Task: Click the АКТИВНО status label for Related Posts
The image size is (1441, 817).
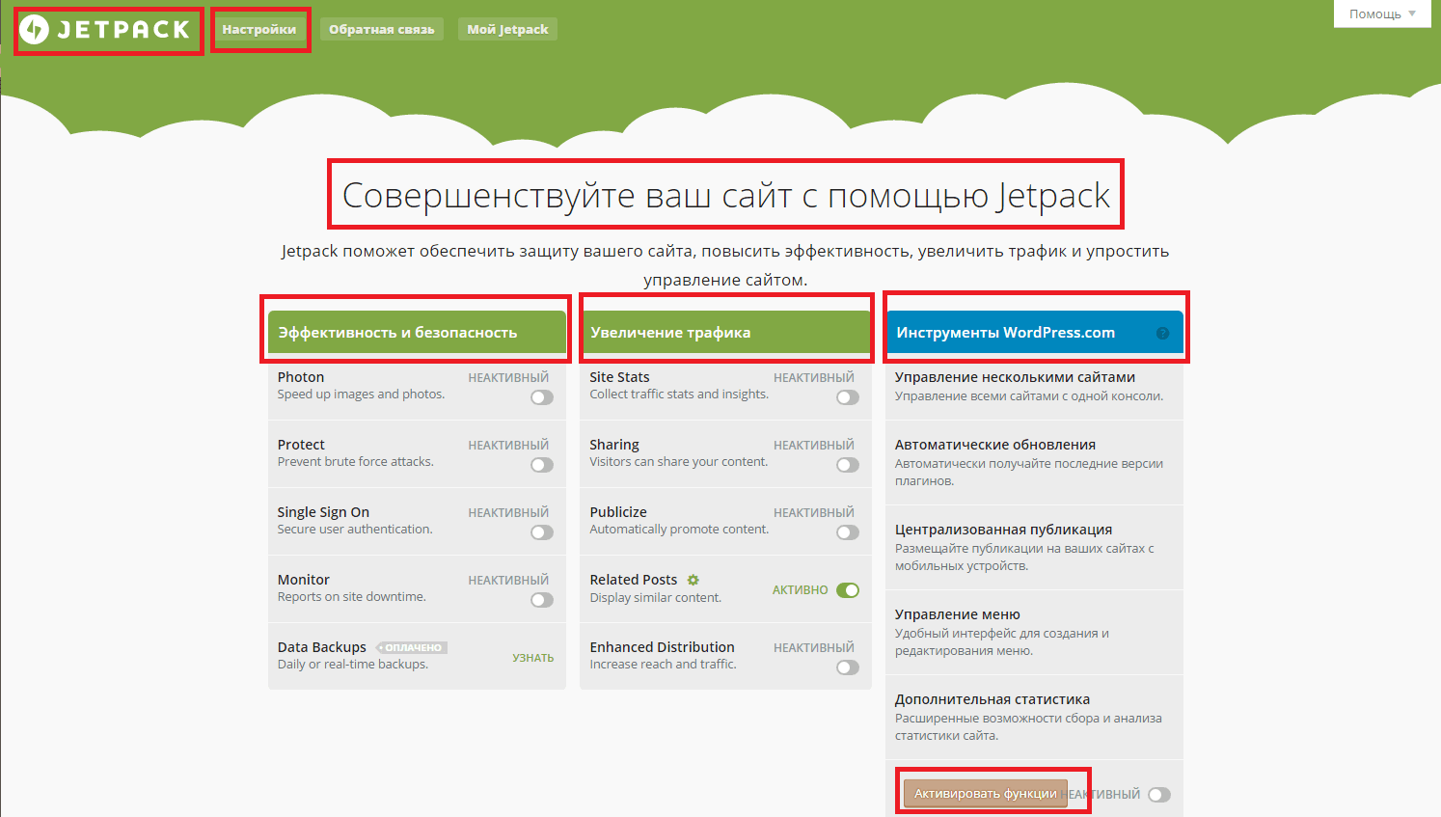Action: [801, 590]
